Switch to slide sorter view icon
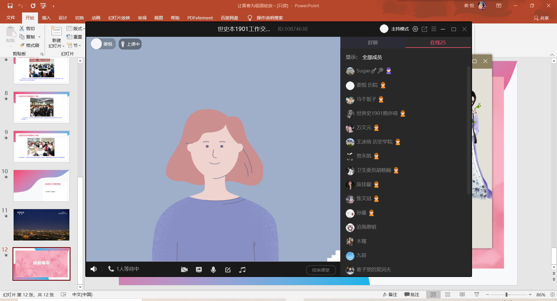This screenshot has height=301, width=557. [448, 294]
